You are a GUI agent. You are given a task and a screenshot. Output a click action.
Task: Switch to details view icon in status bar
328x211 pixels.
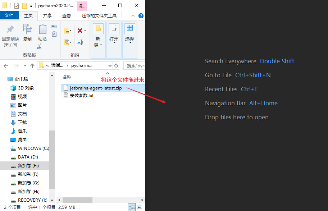click(132, 207)
